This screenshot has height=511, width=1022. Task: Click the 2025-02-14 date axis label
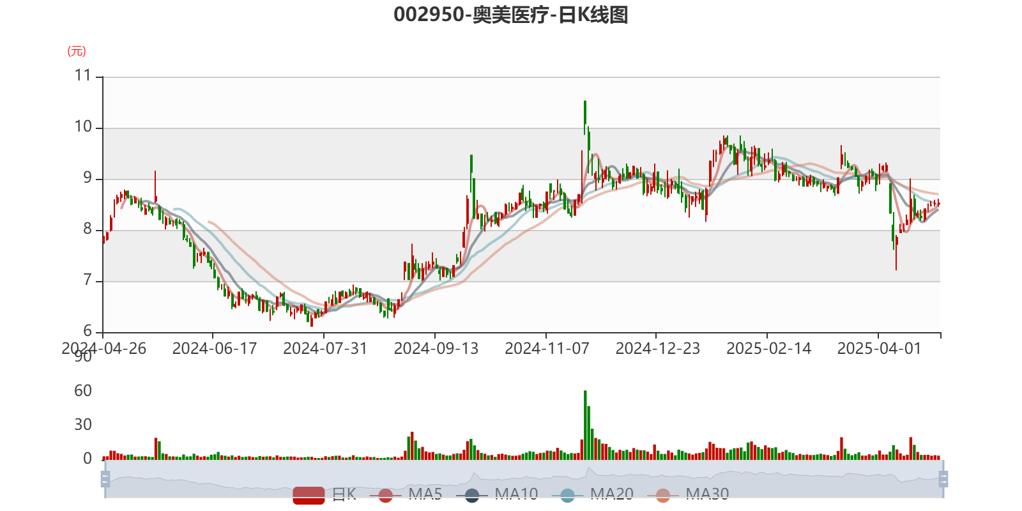tap(768, 349)
